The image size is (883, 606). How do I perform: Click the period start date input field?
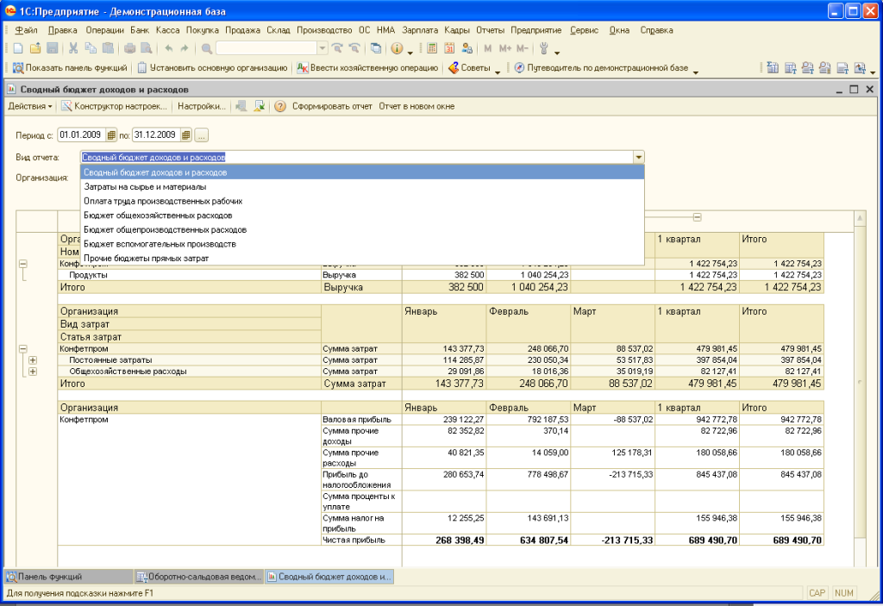click(80, 135)
